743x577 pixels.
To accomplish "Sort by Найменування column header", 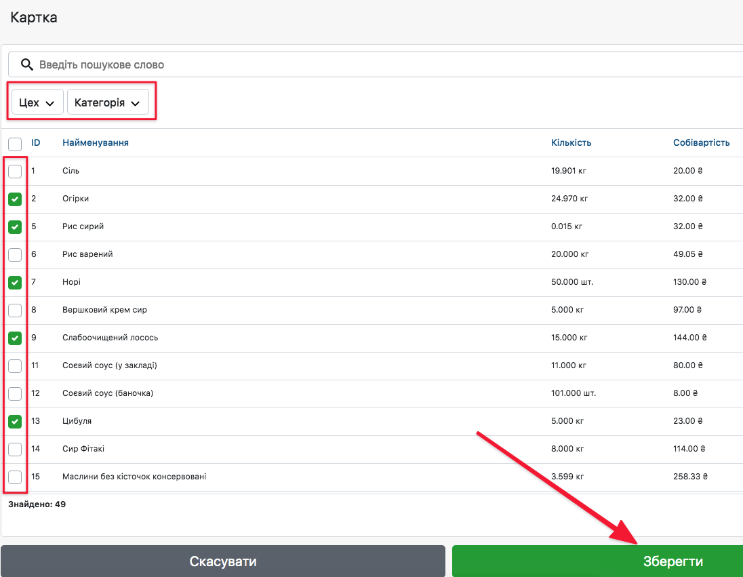I will click(96, 143).
